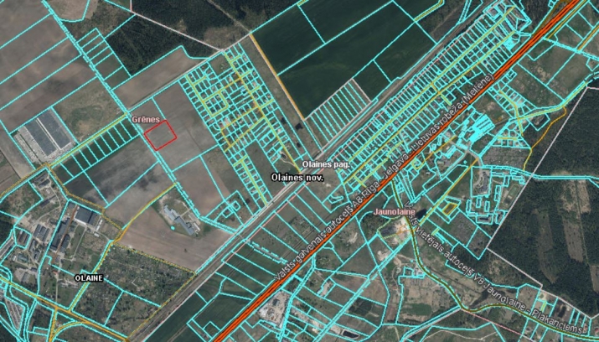Click the V8 Jaunolaine - Plakanciems road label
Image resolution: width=599 pixels, height=342 pixels.
click(x=496, y=267)
